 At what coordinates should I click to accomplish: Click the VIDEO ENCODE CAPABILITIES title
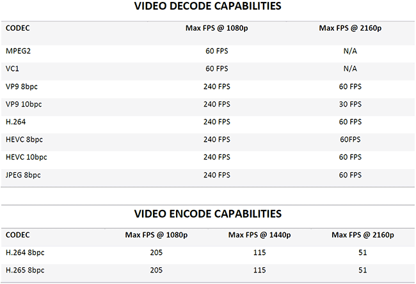tap(209, 213)
